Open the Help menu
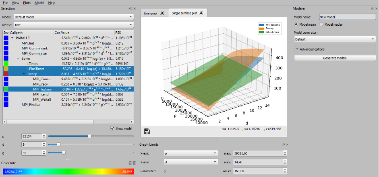The height and width of the screenshot is (177, 379). 52,3
